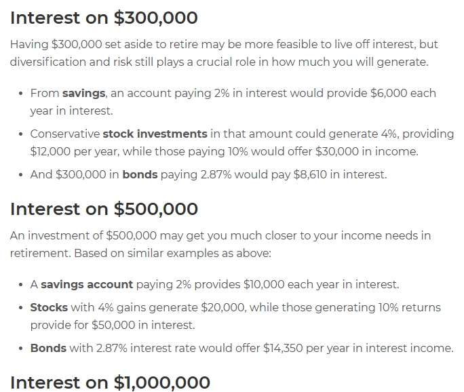Click the '$14,350' per year figure
464x392 pixels.
coord(283,348)
